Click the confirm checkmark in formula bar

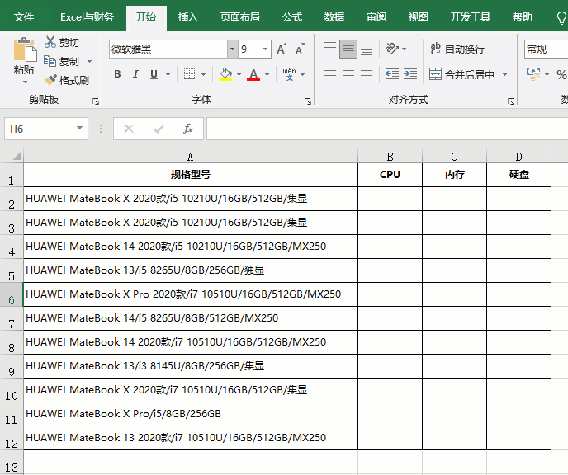(159, 129)
